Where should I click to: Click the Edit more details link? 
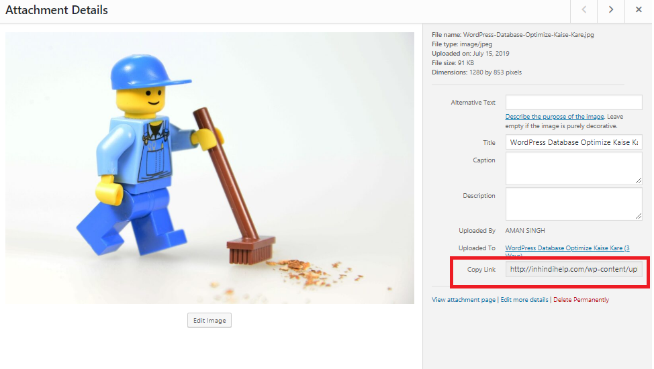(524, 300)
